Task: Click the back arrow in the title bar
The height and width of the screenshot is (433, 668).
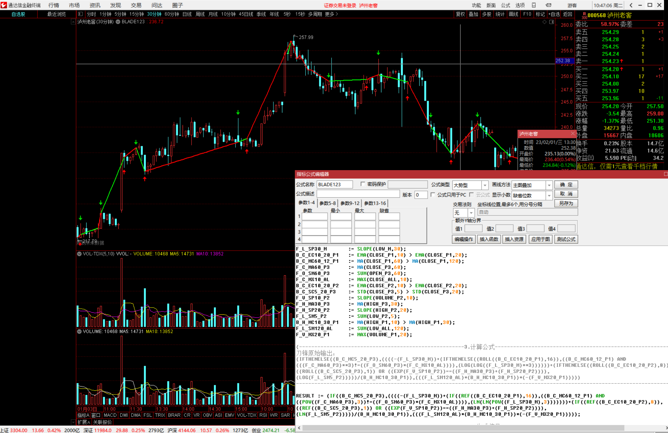Action: coord(631,5)
